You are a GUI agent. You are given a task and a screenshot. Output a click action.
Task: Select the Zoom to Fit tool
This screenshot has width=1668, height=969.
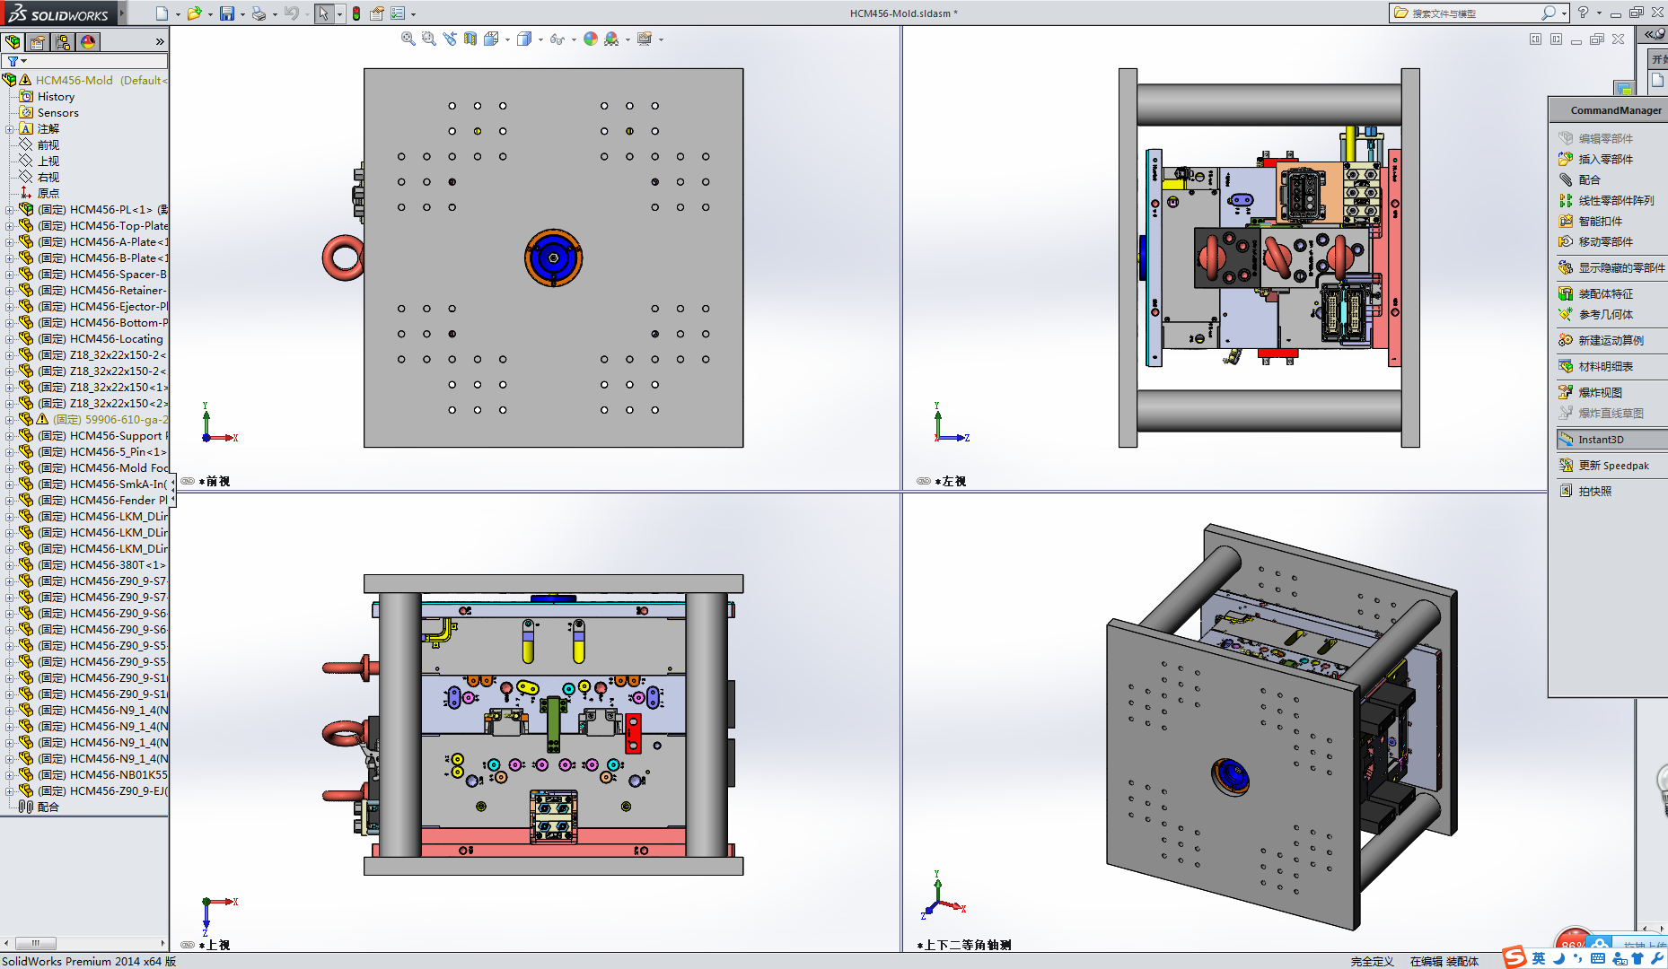point(407,39)
